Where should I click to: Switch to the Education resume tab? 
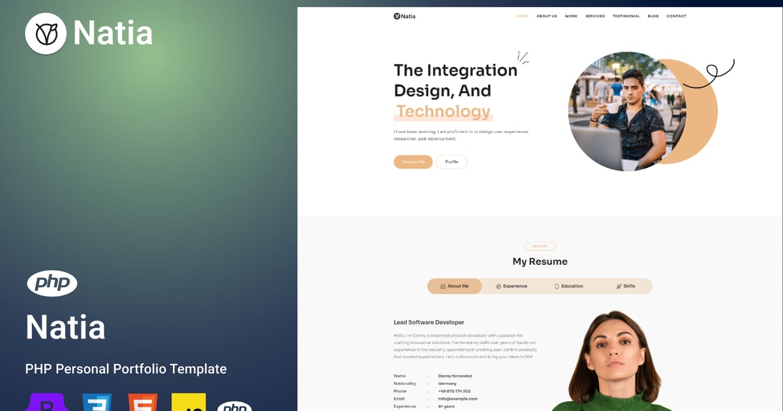point(569,286)
